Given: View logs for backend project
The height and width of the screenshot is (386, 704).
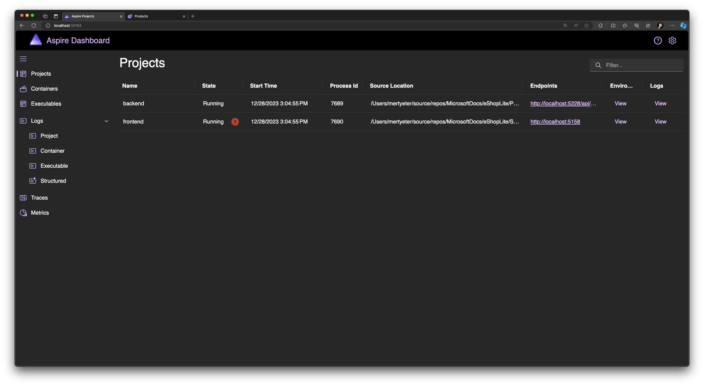Looking at the screenshot, I should [x=660, y=103].
